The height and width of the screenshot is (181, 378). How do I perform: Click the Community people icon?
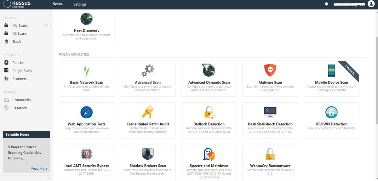(6, 100)
